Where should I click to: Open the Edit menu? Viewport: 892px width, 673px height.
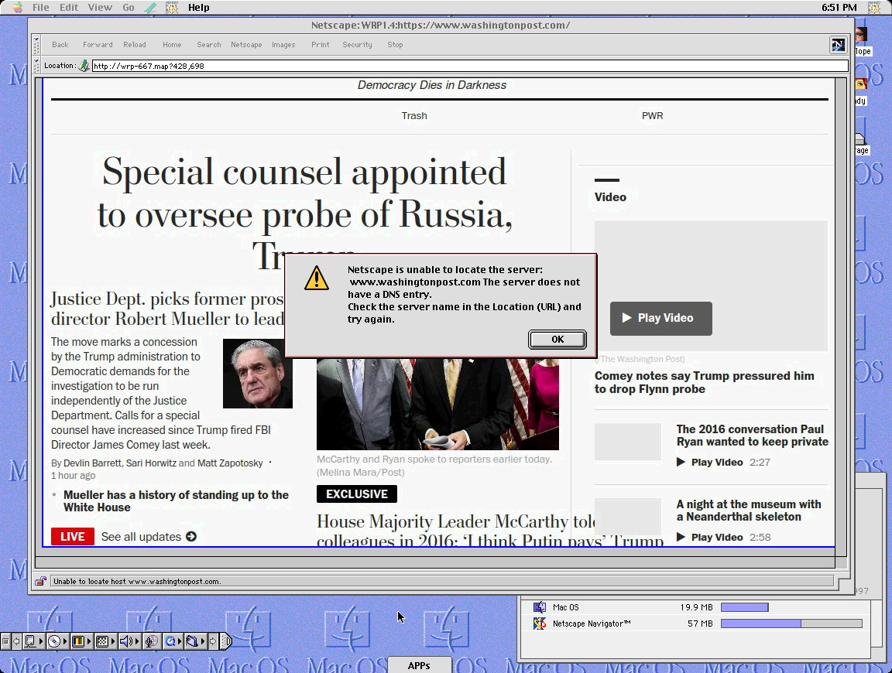point(69,8)
